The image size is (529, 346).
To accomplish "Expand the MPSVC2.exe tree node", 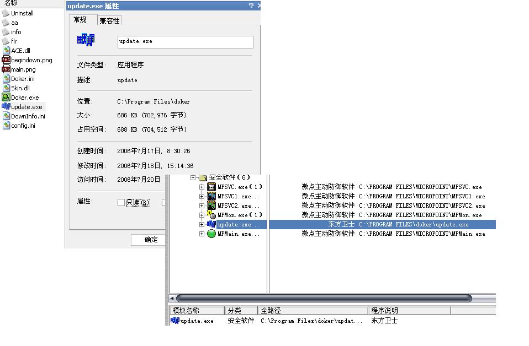I will 202,206.
